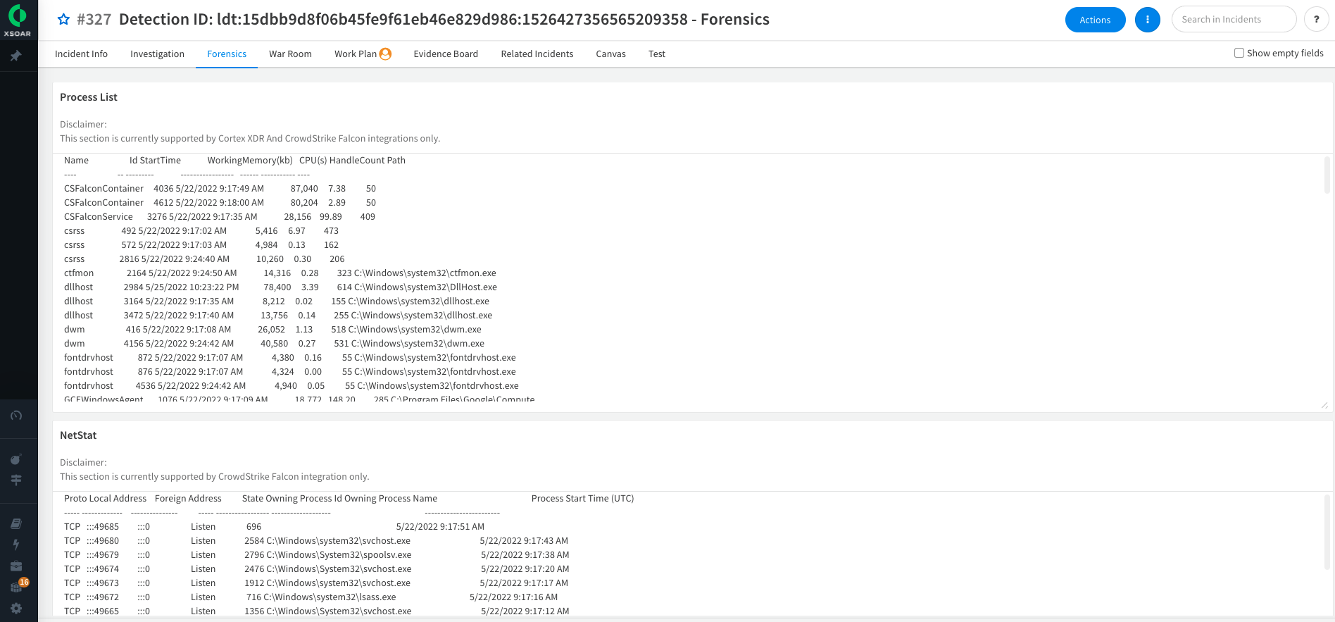1335x622 pixels.
Task: Star incident #327 as a favorite
Action: 63,20
